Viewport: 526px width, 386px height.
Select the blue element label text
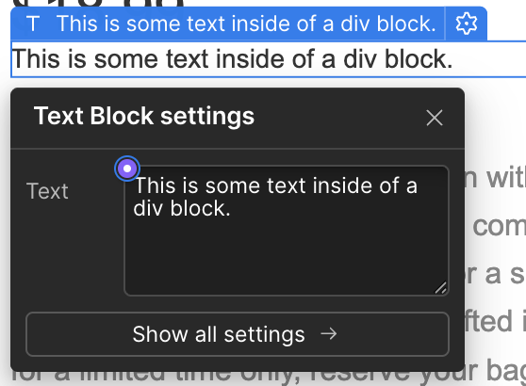click(246, 24)
